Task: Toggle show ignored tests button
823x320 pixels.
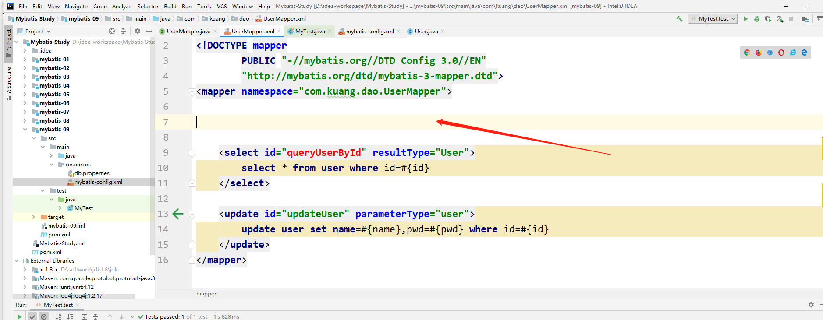Action: coord(44,316)
